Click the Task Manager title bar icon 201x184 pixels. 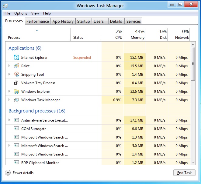[5, 6]
